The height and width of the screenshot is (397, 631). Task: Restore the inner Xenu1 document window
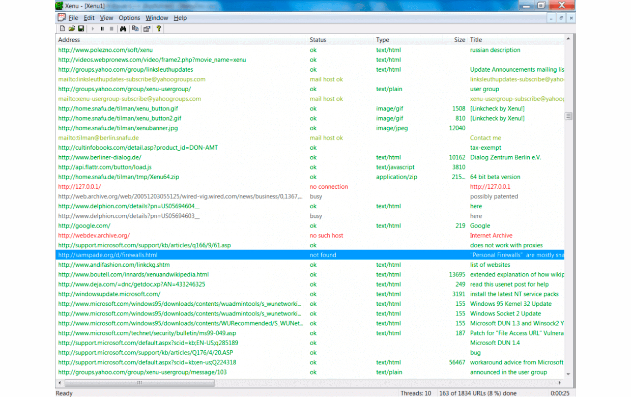(x=561, y=18)
